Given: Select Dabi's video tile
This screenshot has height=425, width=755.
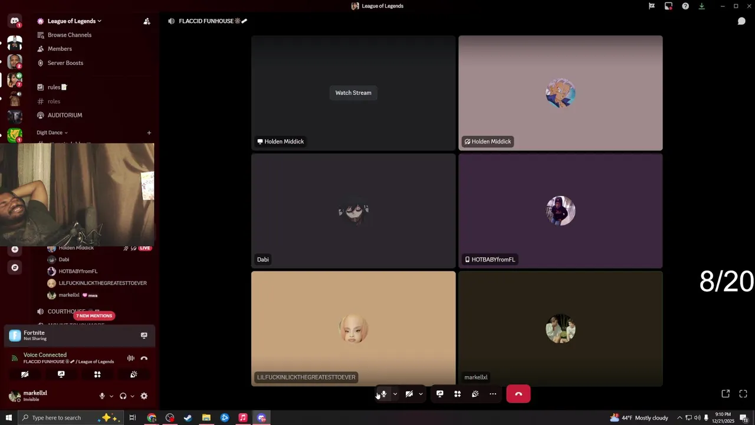Looking at the screenshot, I should tap(353, 211).
